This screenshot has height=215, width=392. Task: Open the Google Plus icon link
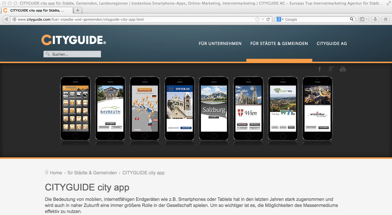click(x=331, y=69)
